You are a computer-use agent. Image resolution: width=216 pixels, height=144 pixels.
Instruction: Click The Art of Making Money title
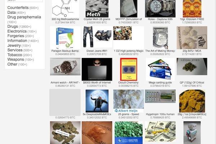pyautogui.click(x=160, y=51)
